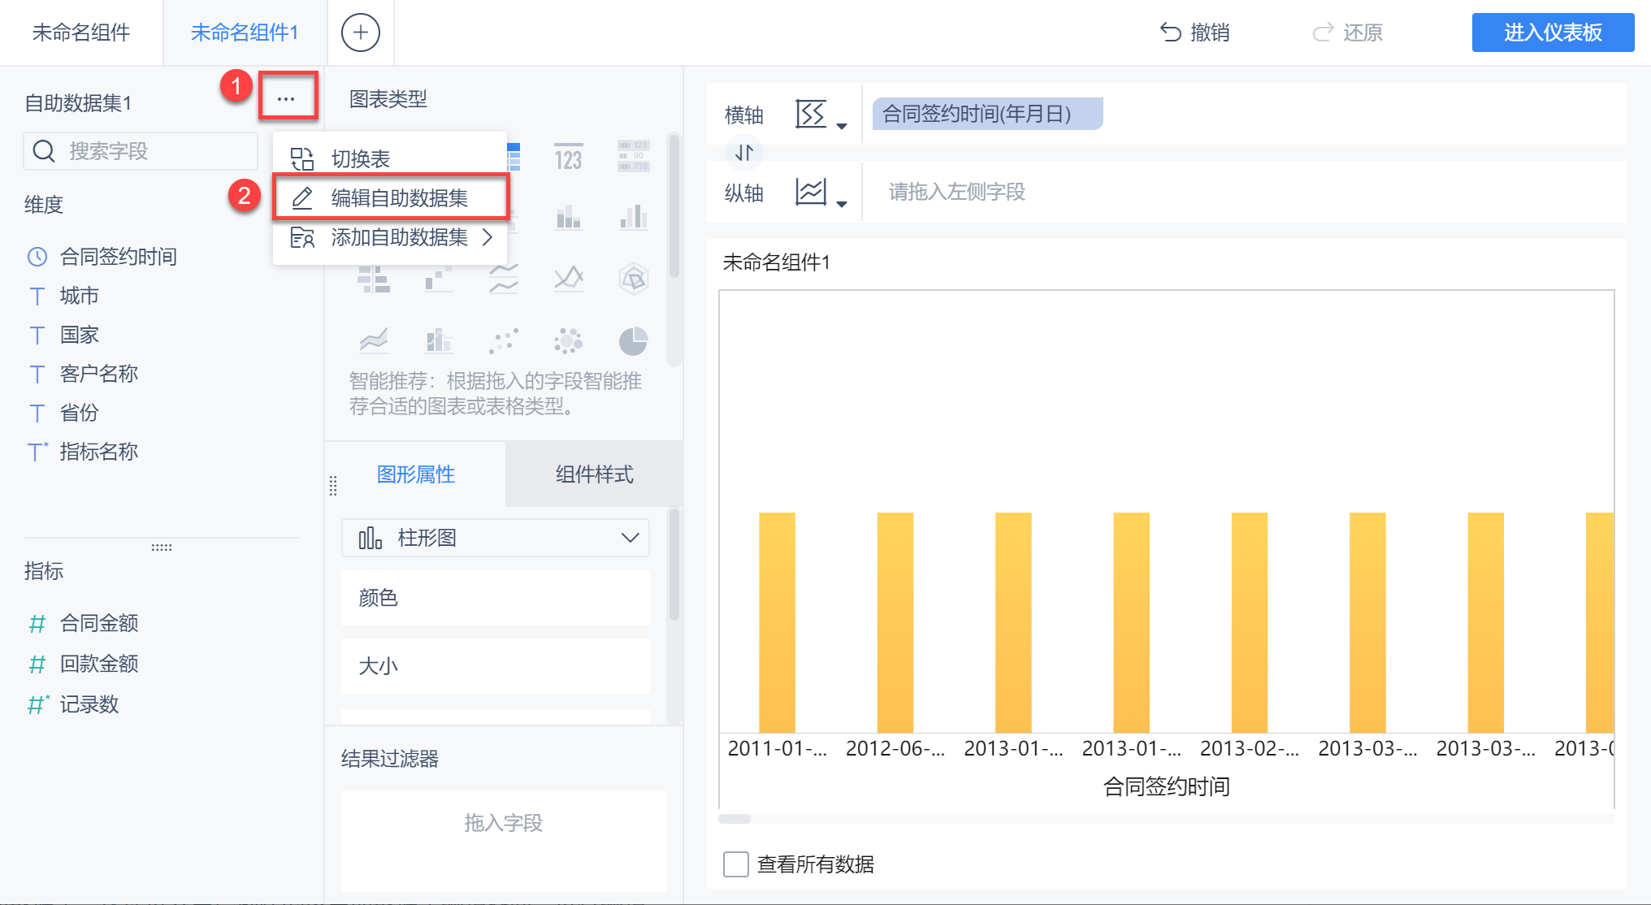1651x905 pixels.
Task: Swap axes with the 横轴/纵轴 switch icon
Action: tap(743, 153)
